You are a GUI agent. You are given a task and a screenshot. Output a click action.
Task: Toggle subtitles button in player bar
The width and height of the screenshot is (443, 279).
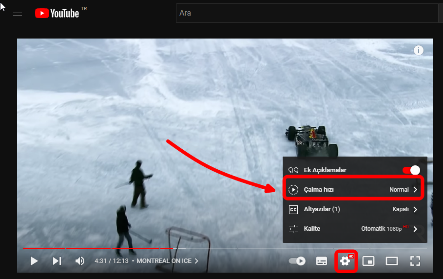321,261
